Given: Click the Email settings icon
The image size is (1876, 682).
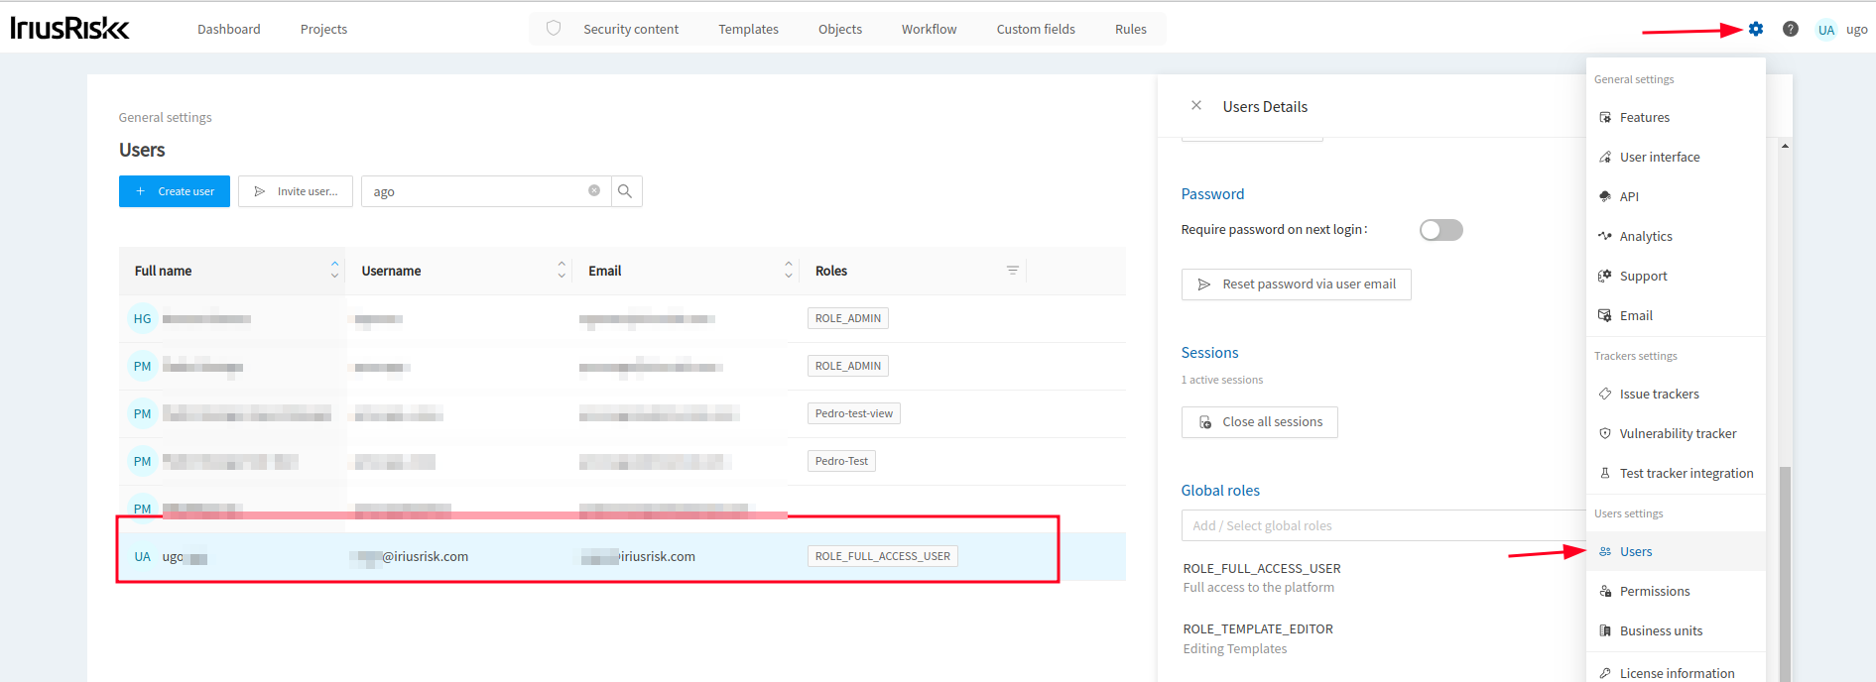Looking at the screenshot, I should [x=1605, y=315].
